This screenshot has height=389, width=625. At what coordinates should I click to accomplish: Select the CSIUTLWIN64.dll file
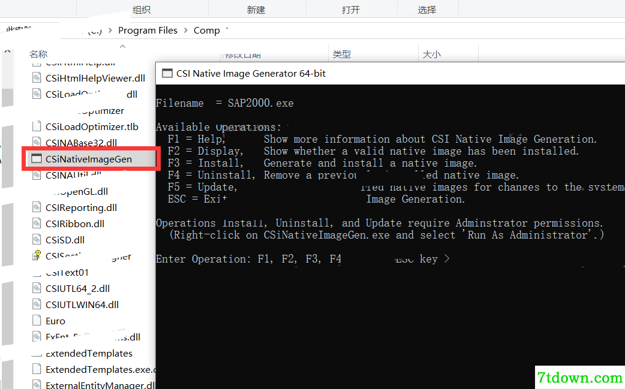point(82,305)
